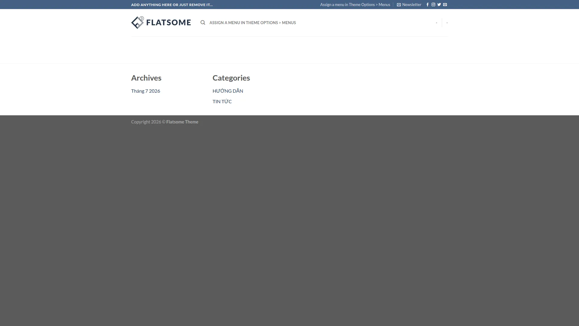This screenshot has height=326, width=579.
Task: Click the Flatsome Theme footer text
Action: coord(182,122)
